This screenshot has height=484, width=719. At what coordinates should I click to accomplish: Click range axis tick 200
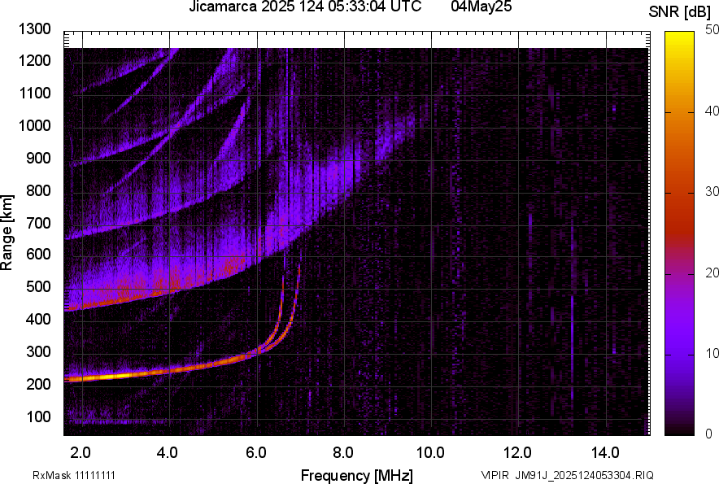tap(38, 384)
